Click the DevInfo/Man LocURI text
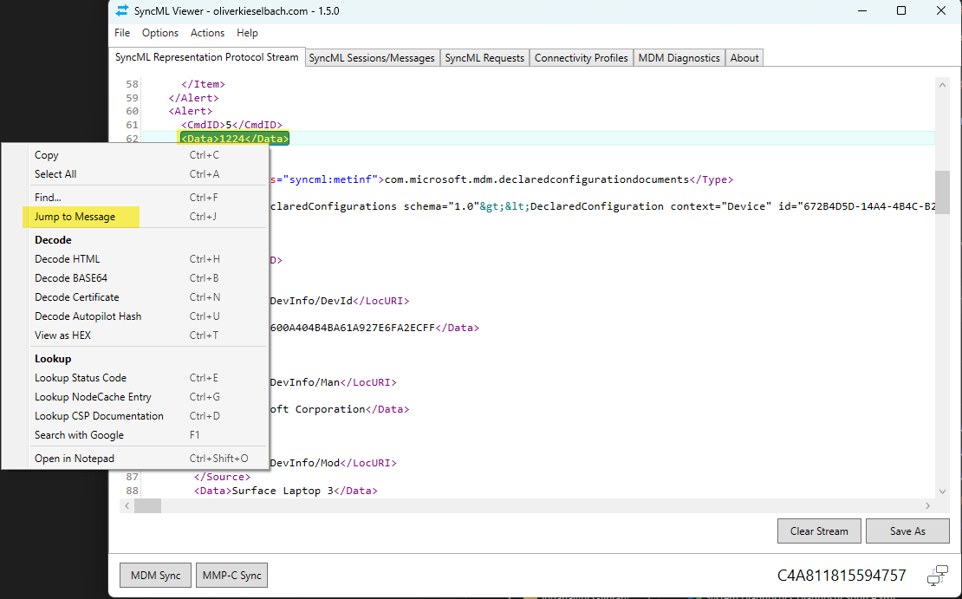Image resolution: width=962 pixels, height=599 pixels. [304, 381]
